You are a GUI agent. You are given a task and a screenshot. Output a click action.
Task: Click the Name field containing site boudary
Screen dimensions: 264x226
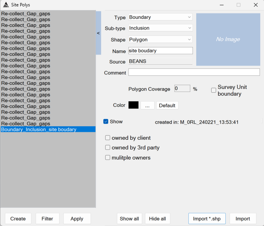point(160,51)
